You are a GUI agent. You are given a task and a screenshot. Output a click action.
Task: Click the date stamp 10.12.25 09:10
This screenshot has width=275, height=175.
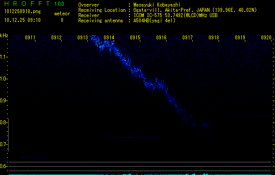pos(22,20)
